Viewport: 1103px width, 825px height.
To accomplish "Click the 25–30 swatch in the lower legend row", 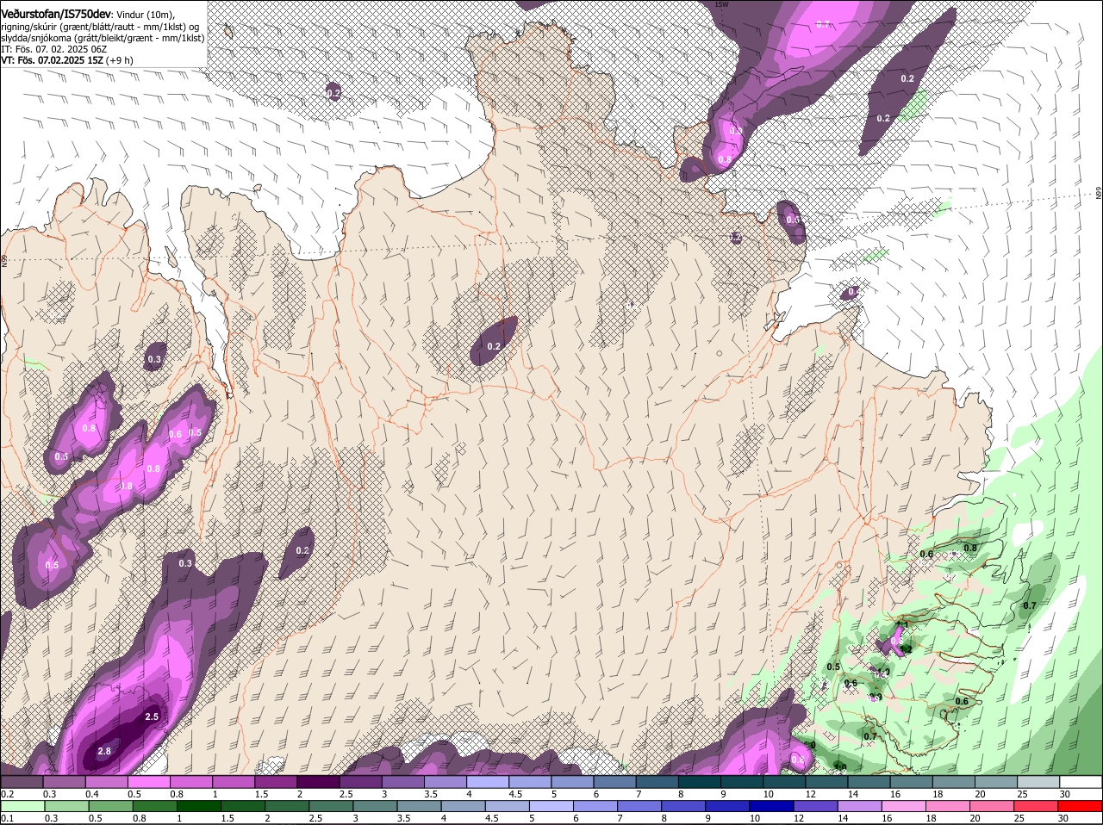I will coord(1037,806).
